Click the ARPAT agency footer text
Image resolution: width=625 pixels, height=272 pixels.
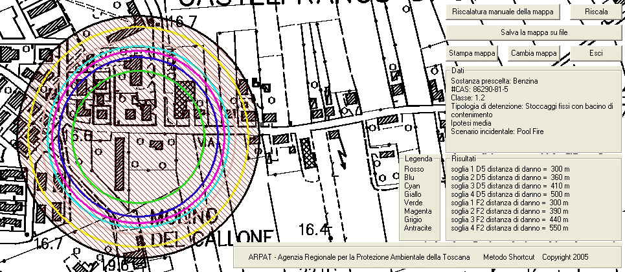pos(359,257)
